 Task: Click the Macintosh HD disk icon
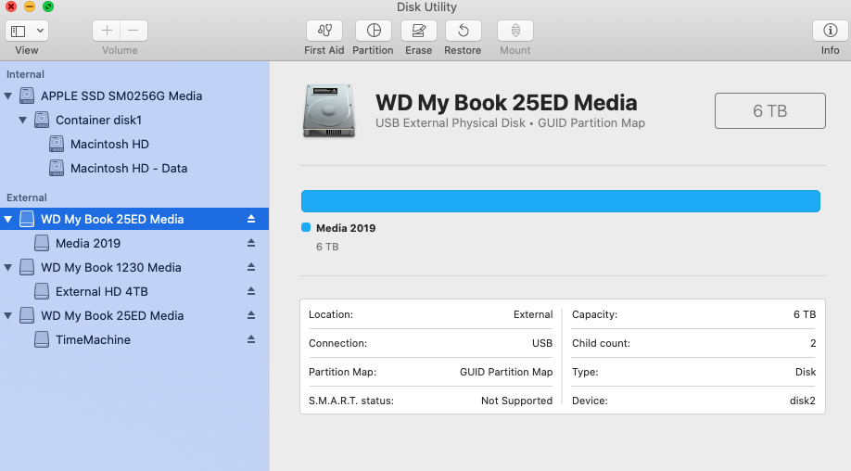57,144
